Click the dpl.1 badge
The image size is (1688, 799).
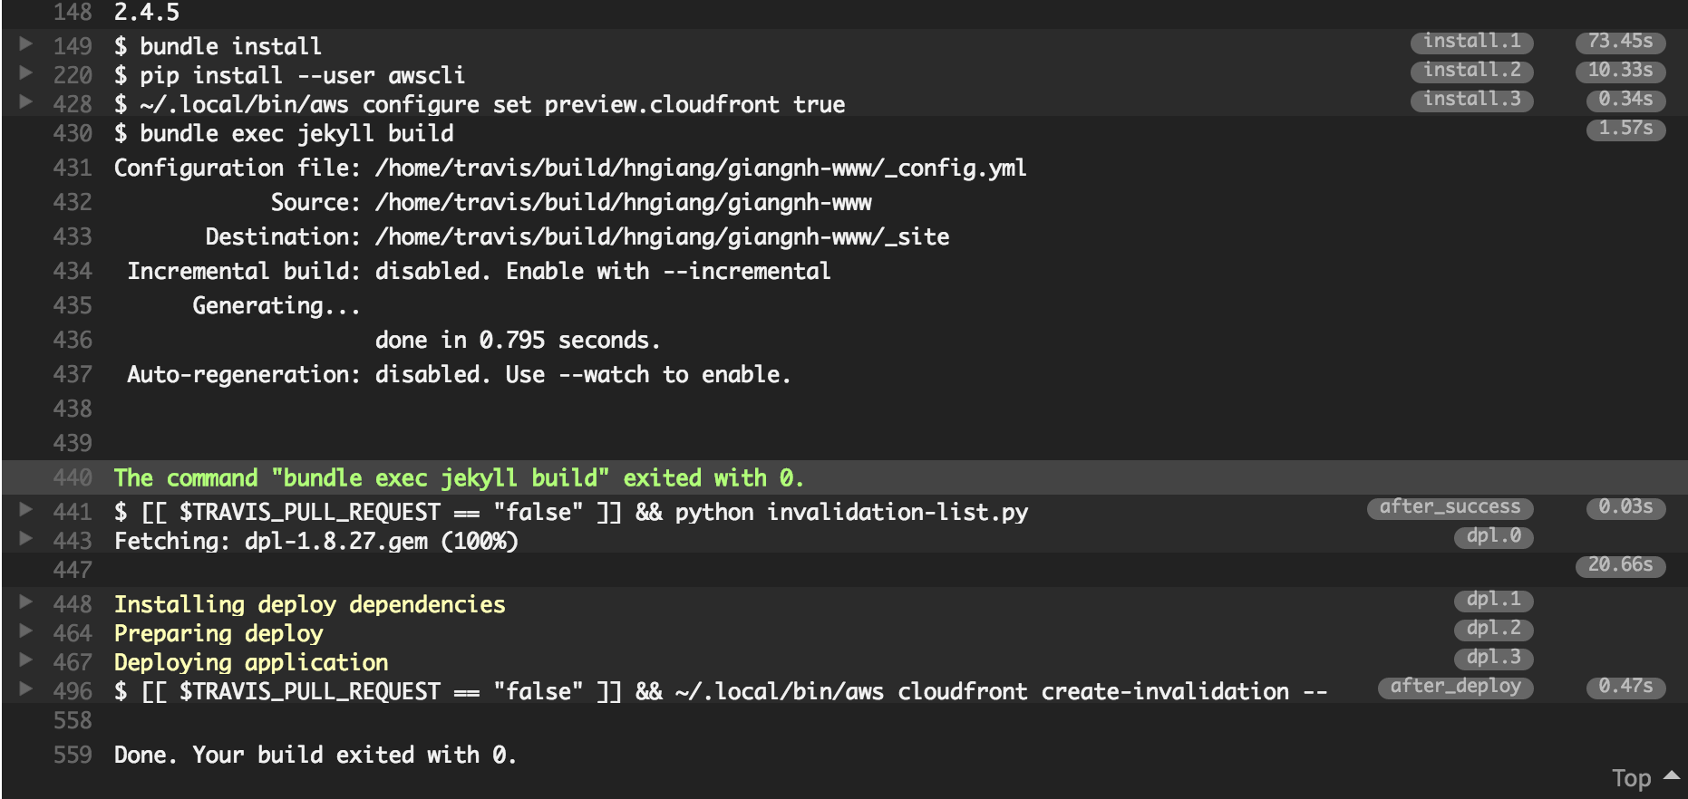[1493, 600]
